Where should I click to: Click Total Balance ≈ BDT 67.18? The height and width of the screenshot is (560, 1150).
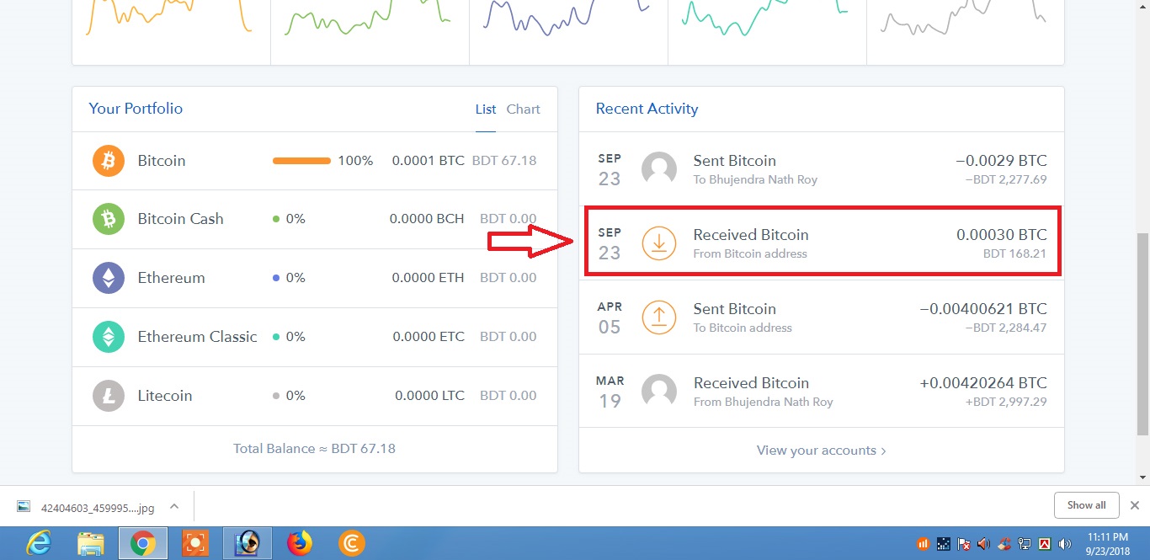click(x=314, y=449)
